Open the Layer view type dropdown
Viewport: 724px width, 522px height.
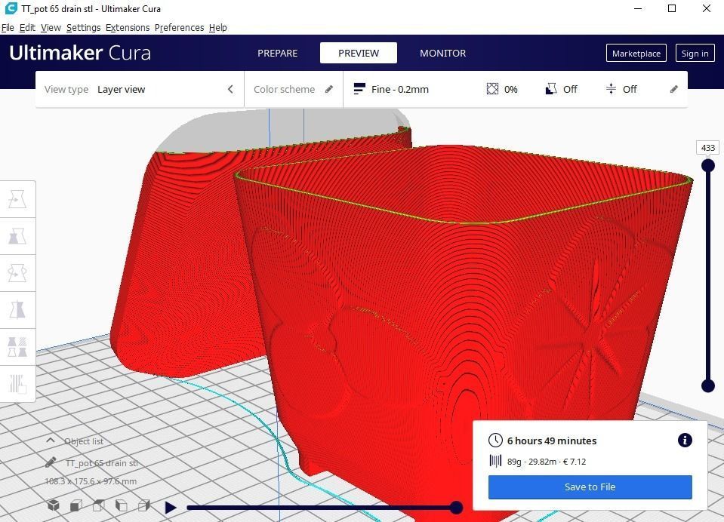tap(140, 89)
